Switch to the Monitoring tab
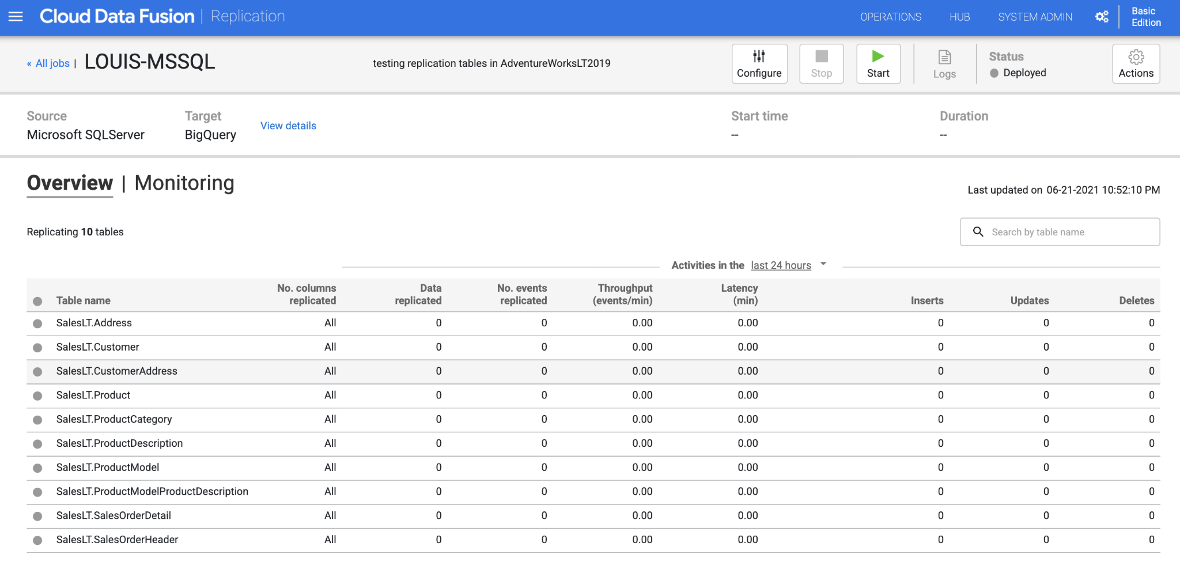Screen dimensions: 1180x576 pos(184,183)
